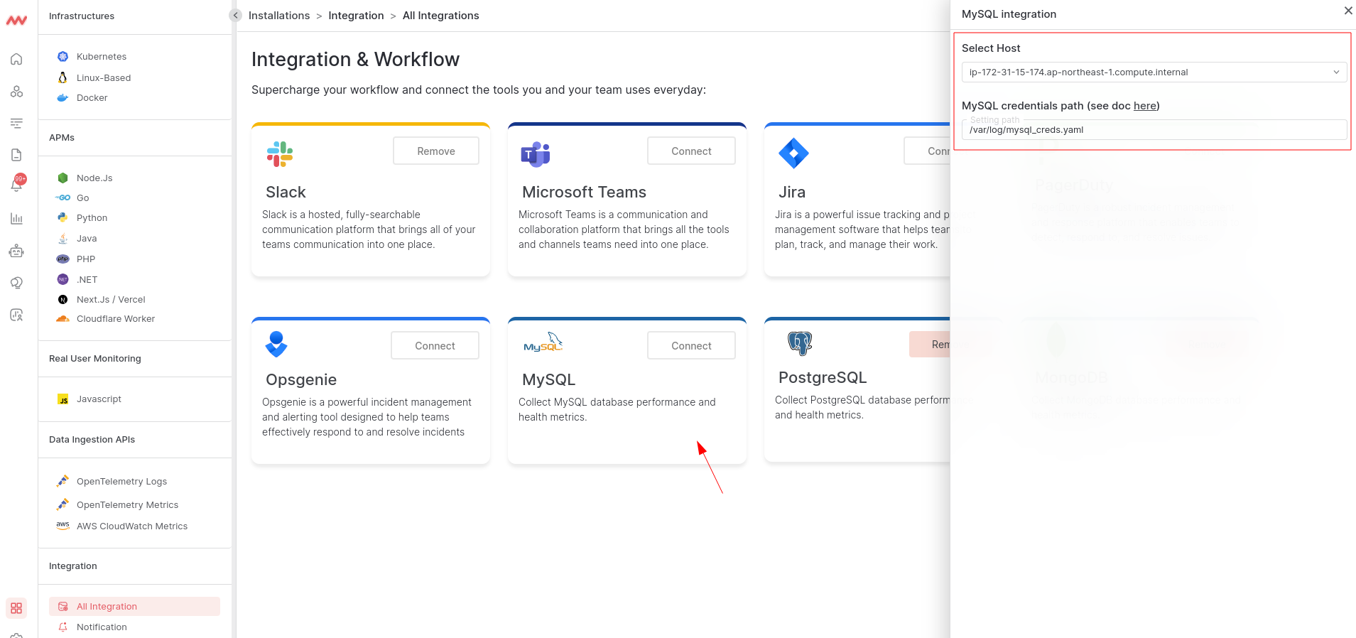Open .NET APM
Viewport: 1356px width, 638px height.
click(87, 280)
